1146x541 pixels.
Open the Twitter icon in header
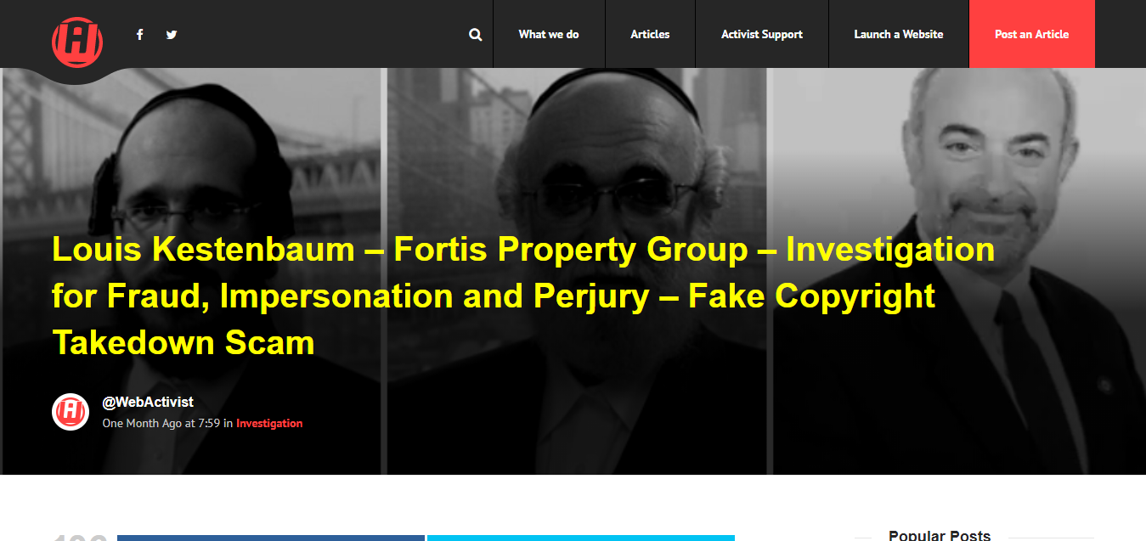click(172, 35)
